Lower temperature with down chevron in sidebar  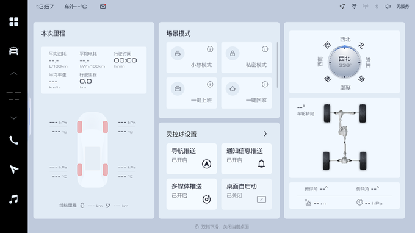(x=14, y=118)
